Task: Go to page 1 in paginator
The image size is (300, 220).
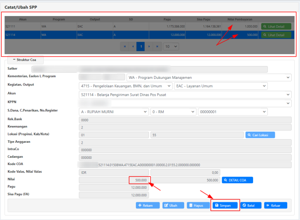Action: [x=141, y=47]
